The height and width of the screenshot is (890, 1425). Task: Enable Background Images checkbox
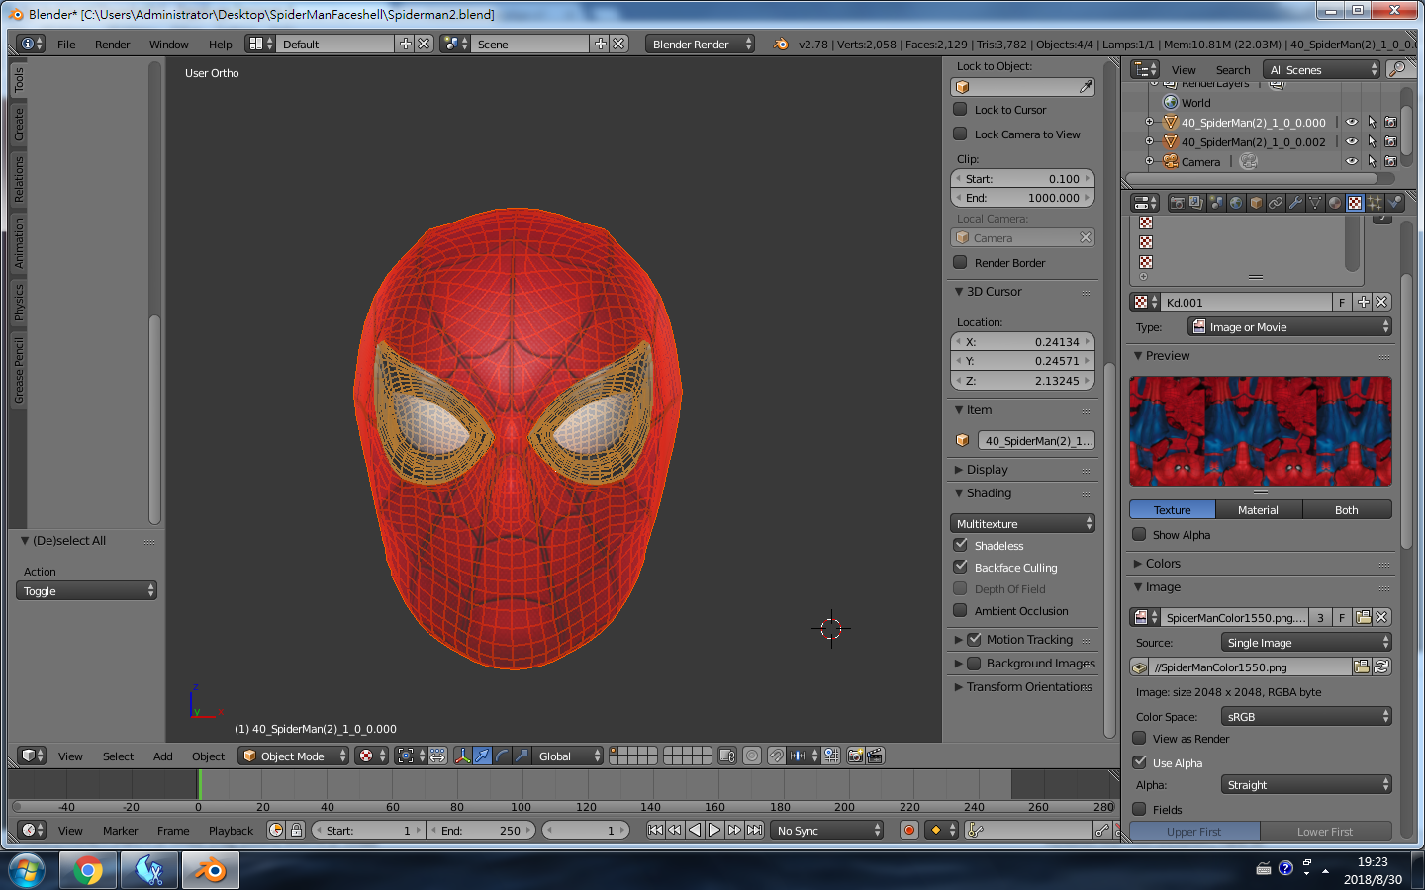tap(974, 663)
